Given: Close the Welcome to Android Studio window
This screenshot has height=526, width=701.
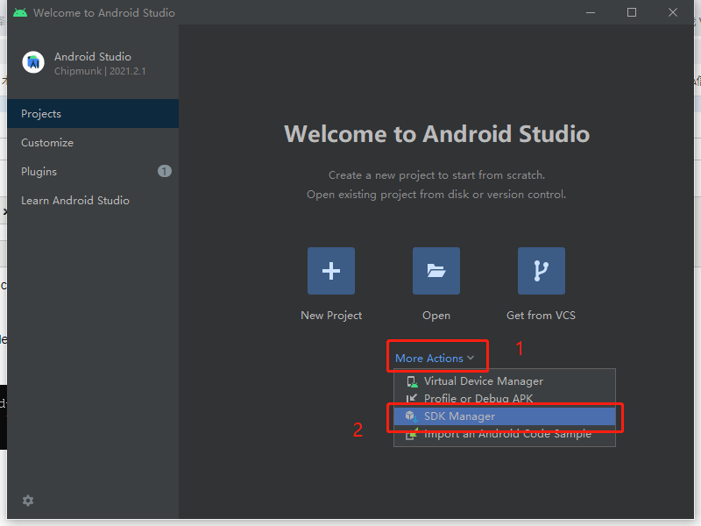Looking at the screenshot, I should 673,12.
